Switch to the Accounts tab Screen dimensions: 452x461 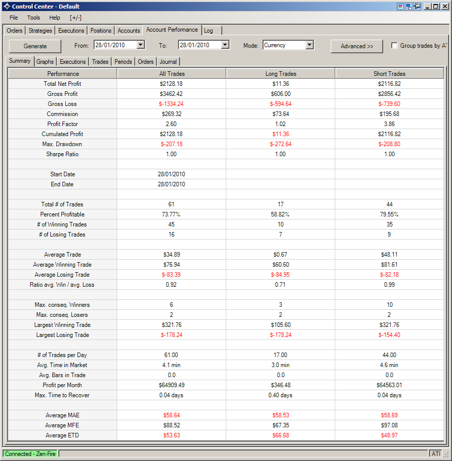[x=129, y=31]
